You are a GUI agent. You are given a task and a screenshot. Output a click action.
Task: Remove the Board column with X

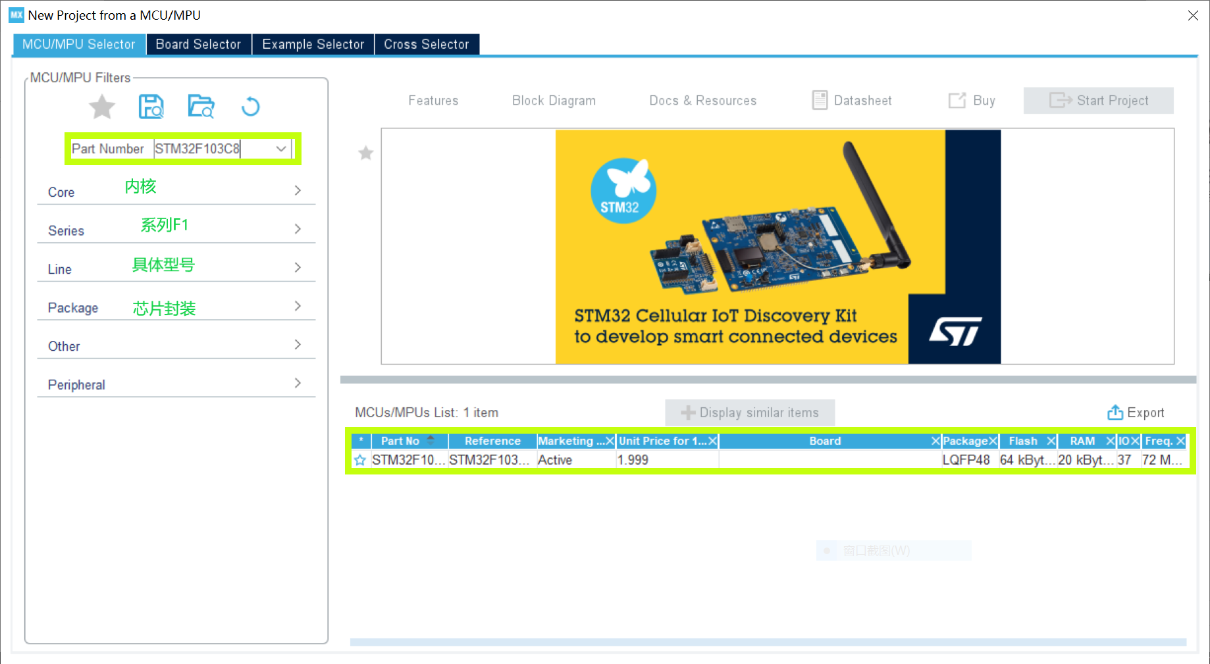coord(935,441)
